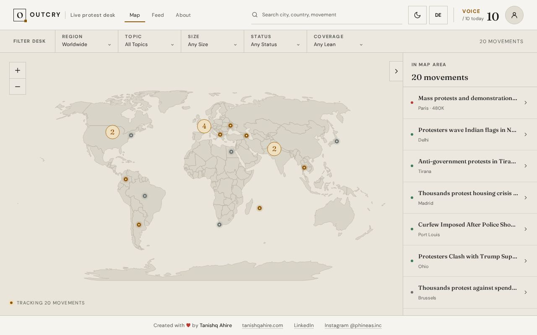Open the Paris mass protests entry
The height and width of the screenshot is (335, 537).
[x=470, y=103]
